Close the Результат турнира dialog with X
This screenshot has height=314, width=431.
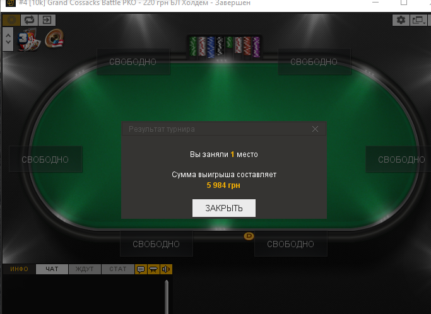point(316,129)
